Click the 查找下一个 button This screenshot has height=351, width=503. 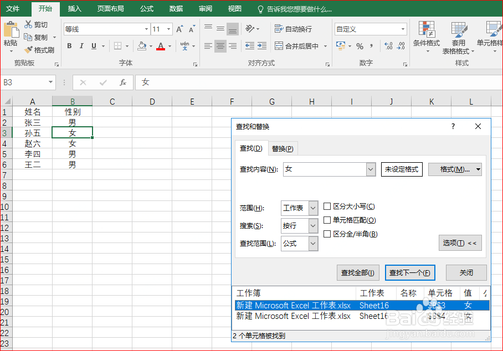click(410, 272)
